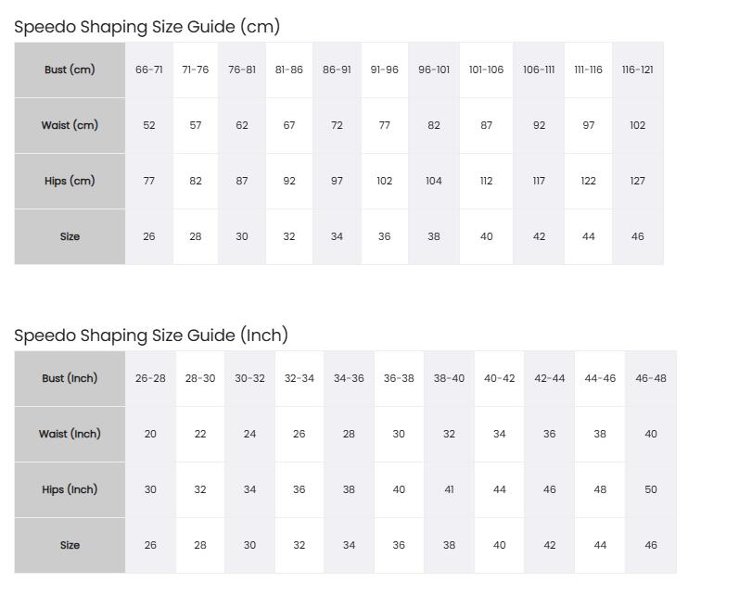Click bust cell 46-48 in inch table

click(x=651, y=378)
